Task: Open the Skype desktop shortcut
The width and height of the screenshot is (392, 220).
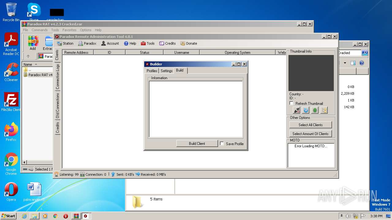Action: pos(34,12)
